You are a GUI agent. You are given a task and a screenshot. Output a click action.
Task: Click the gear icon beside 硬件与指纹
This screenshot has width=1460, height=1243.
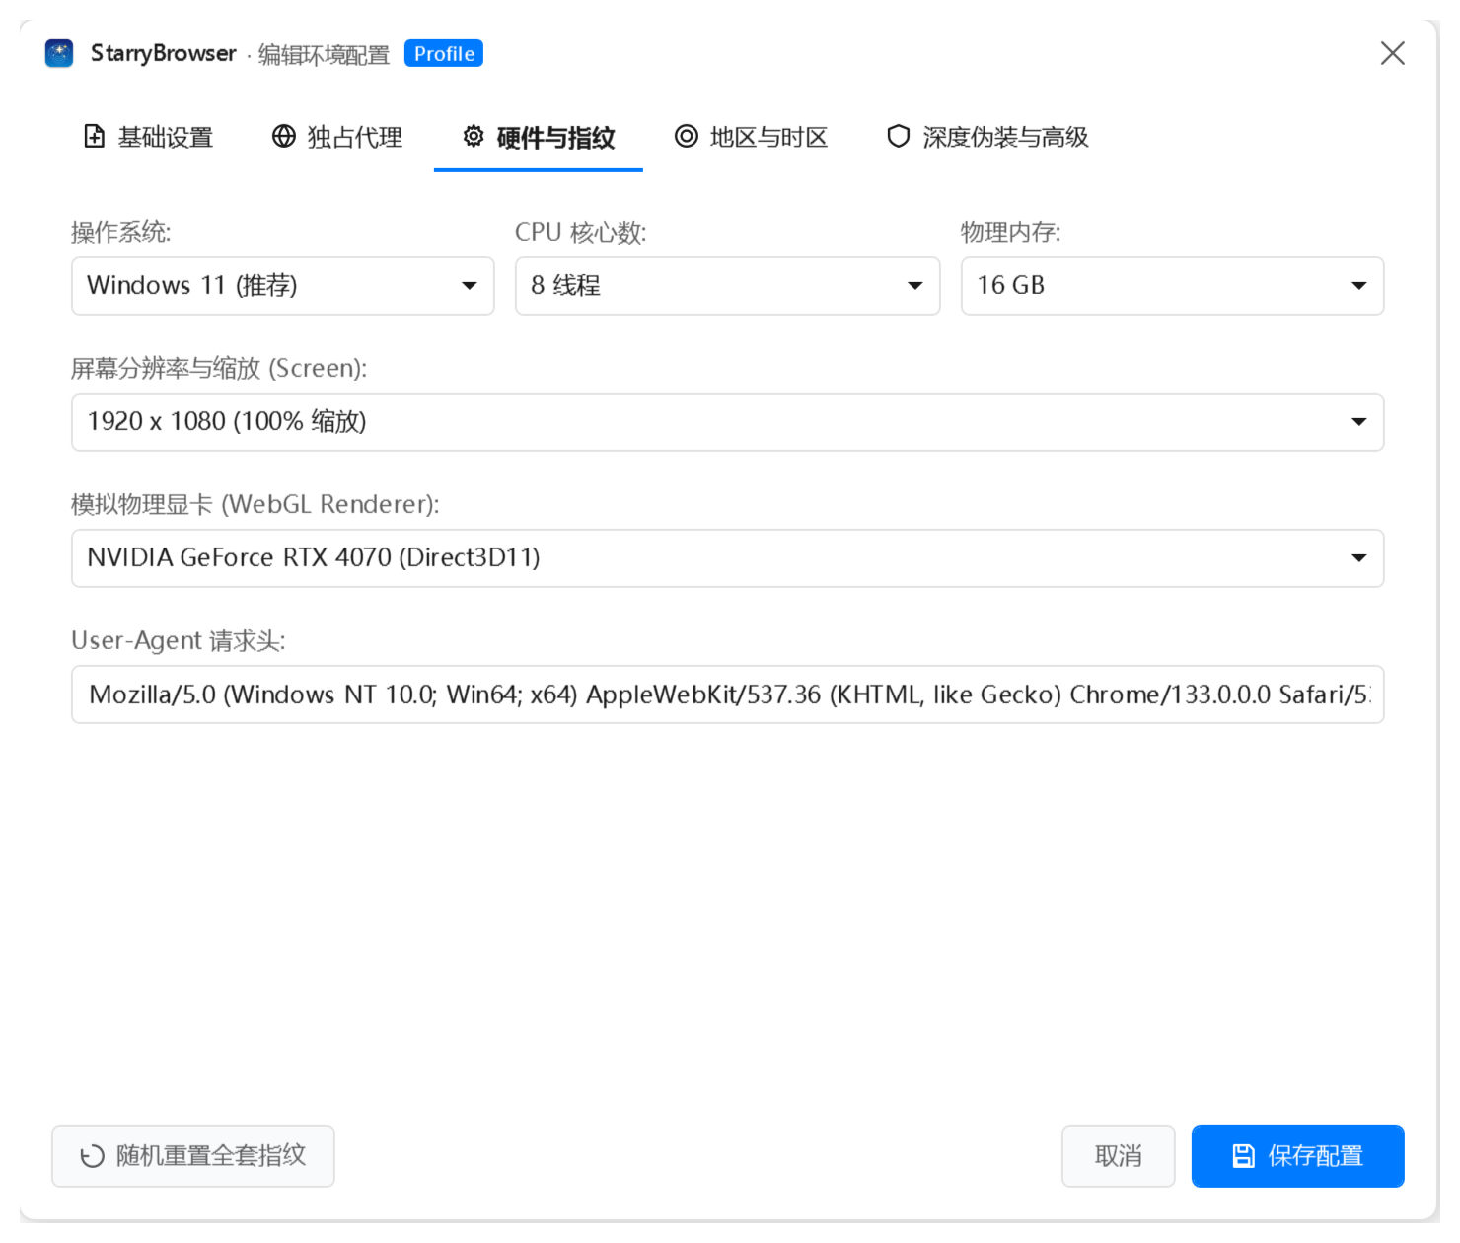coord(474,136)
